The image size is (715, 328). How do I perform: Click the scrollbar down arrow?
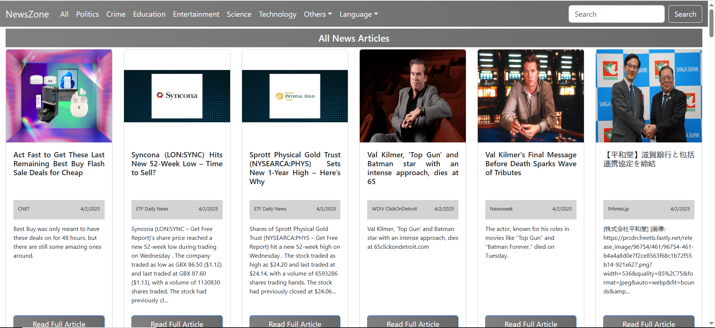(711, 324)
